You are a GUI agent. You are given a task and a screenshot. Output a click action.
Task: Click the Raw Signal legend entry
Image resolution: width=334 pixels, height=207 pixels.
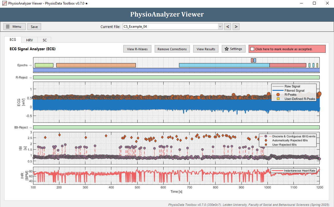(x=292, y=86)
